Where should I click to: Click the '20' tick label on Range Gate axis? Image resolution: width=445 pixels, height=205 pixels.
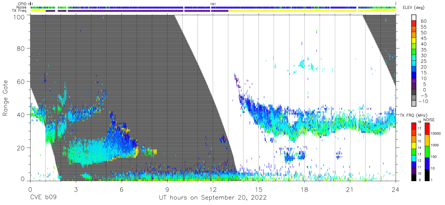click(21, 148)
